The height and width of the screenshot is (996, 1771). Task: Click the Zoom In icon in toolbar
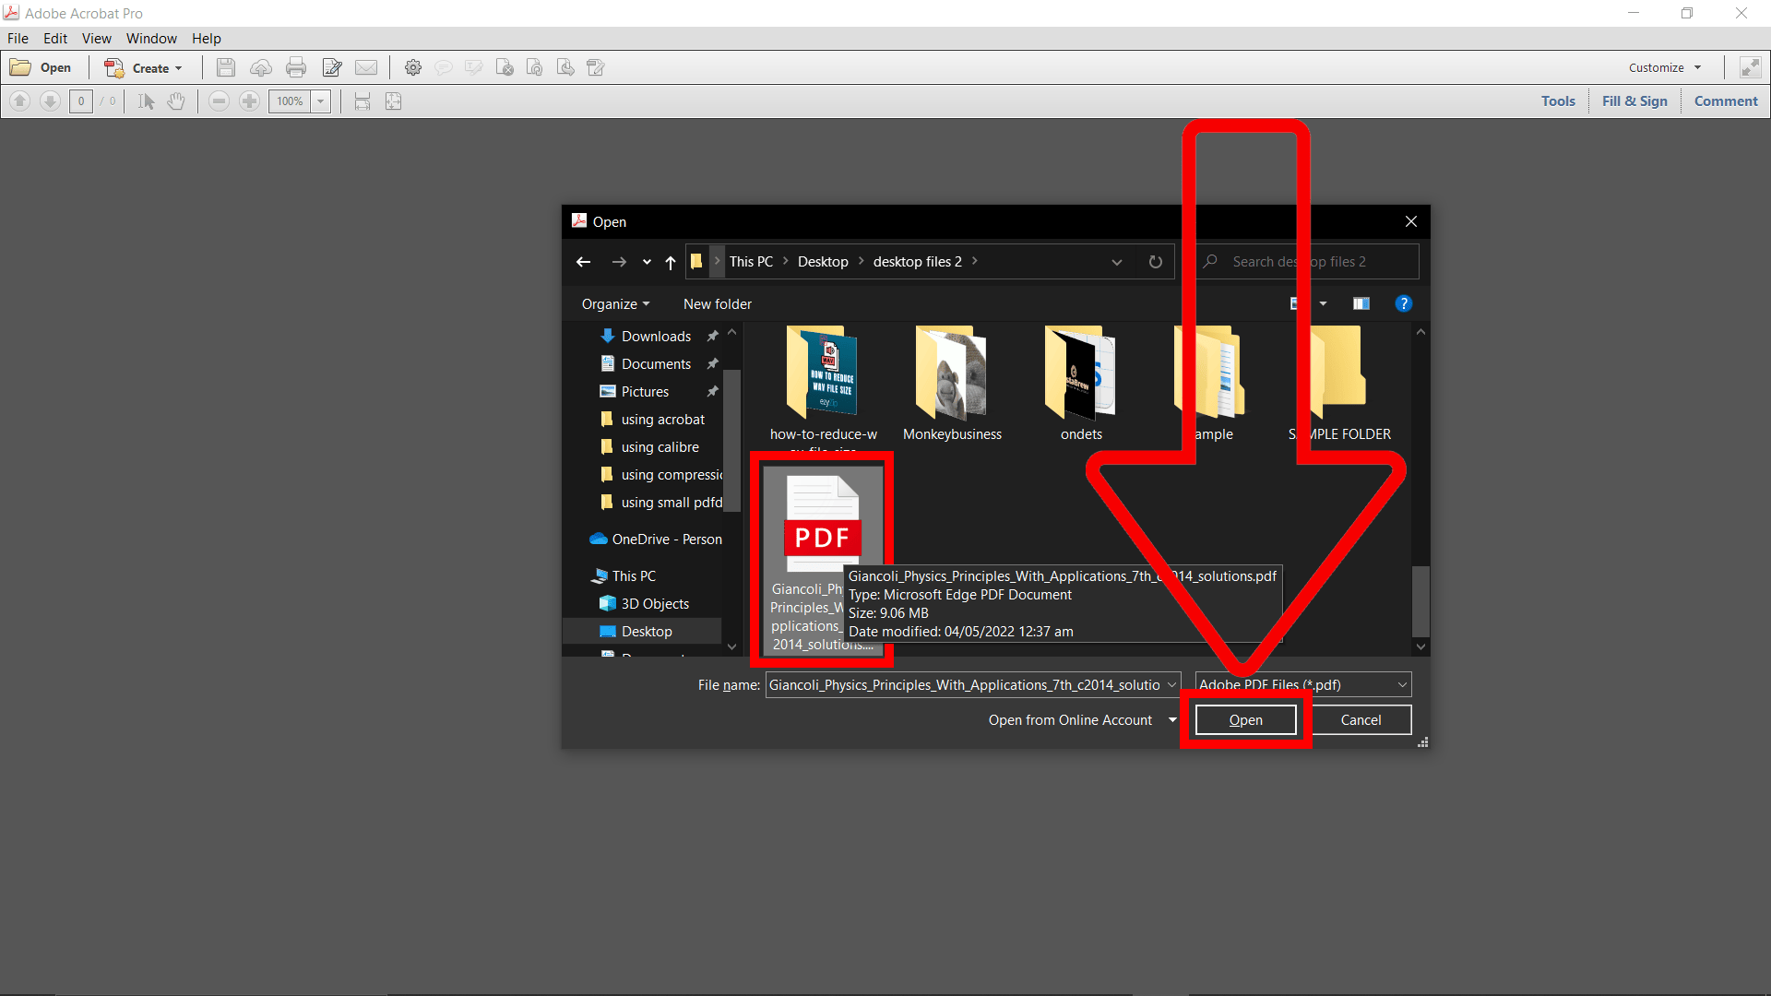(x=249, y=101)
